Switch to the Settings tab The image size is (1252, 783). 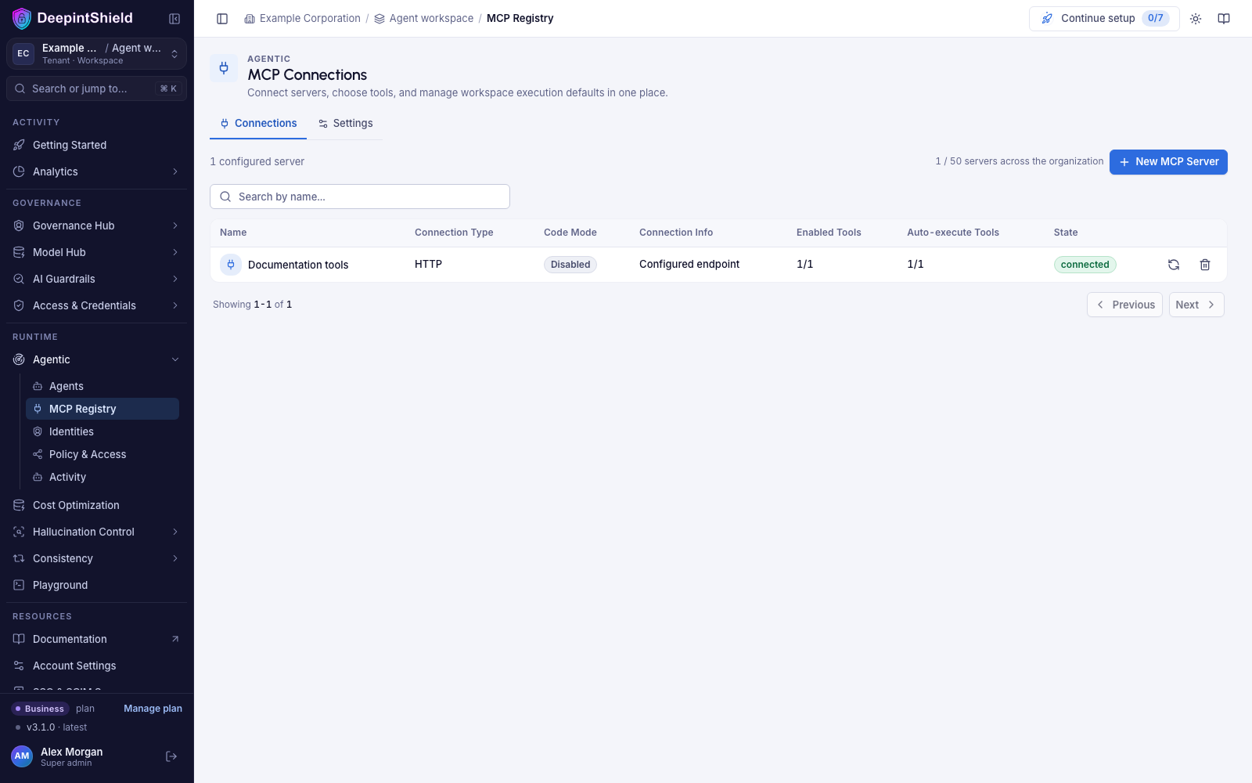[345, 124]
